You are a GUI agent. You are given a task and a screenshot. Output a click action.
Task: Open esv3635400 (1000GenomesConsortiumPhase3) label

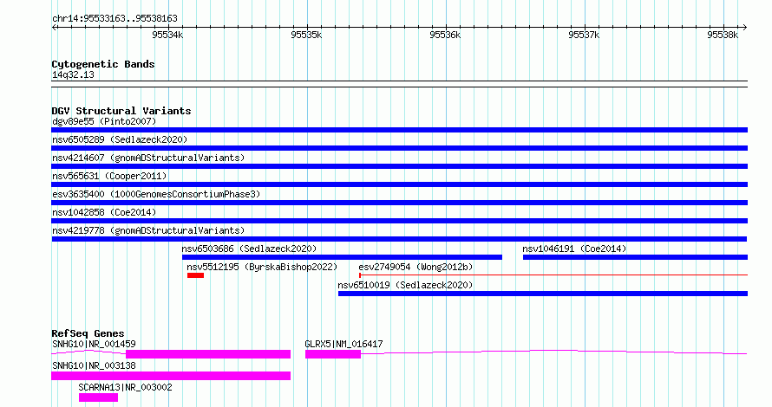click(156, 194)
